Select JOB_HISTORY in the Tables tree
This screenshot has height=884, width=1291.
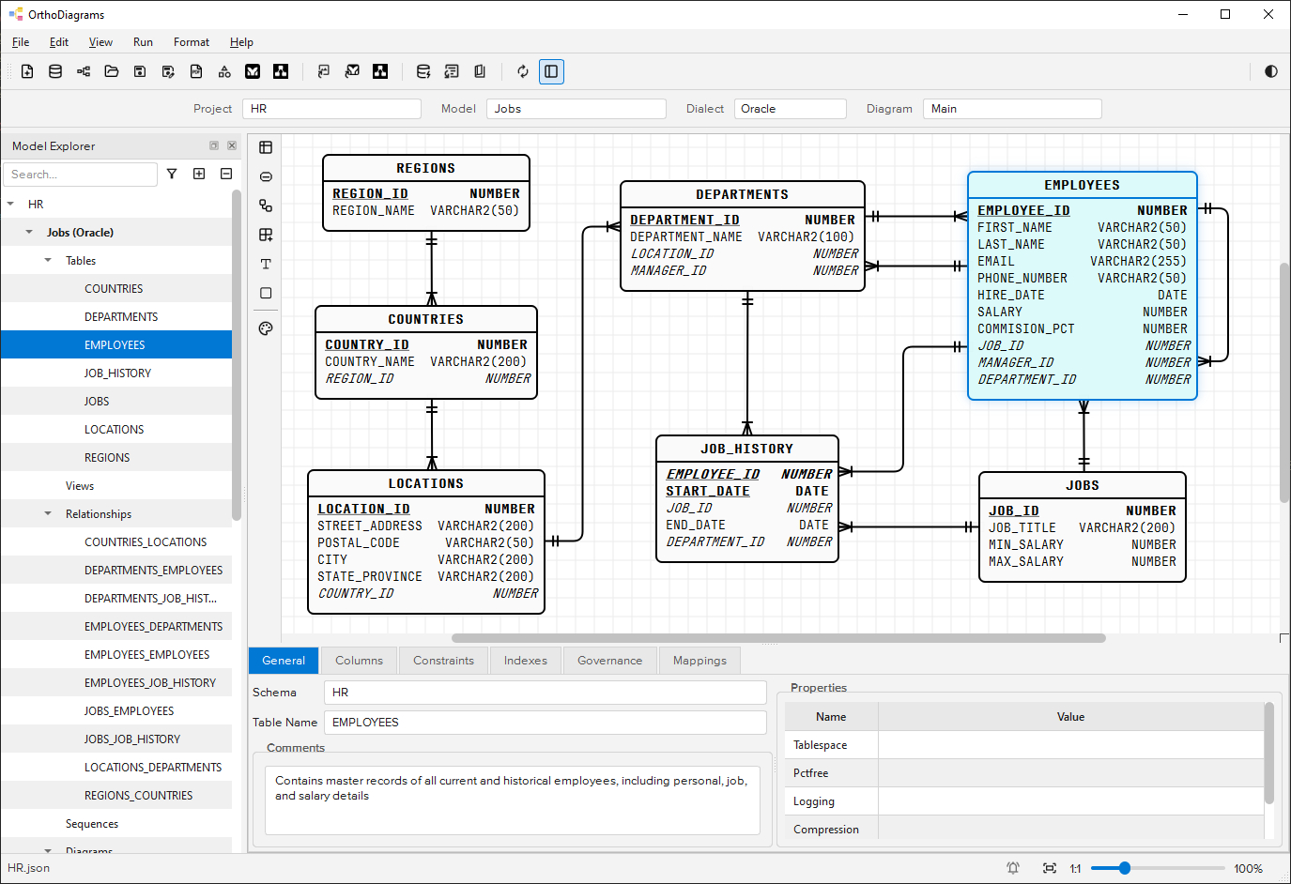tap(116, 373)
